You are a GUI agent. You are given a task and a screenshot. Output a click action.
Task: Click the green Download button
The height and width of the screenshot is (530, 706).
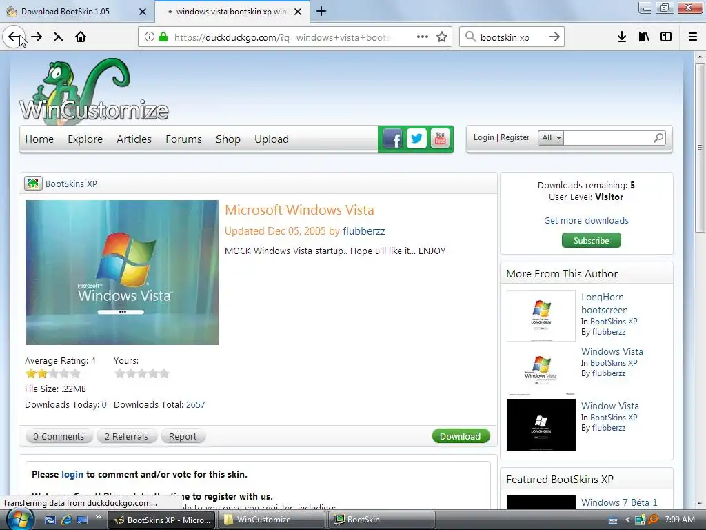460,436
